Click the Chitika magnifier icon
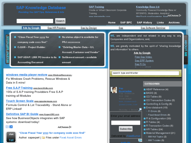191x143 pixels. [x=140, y=109]
